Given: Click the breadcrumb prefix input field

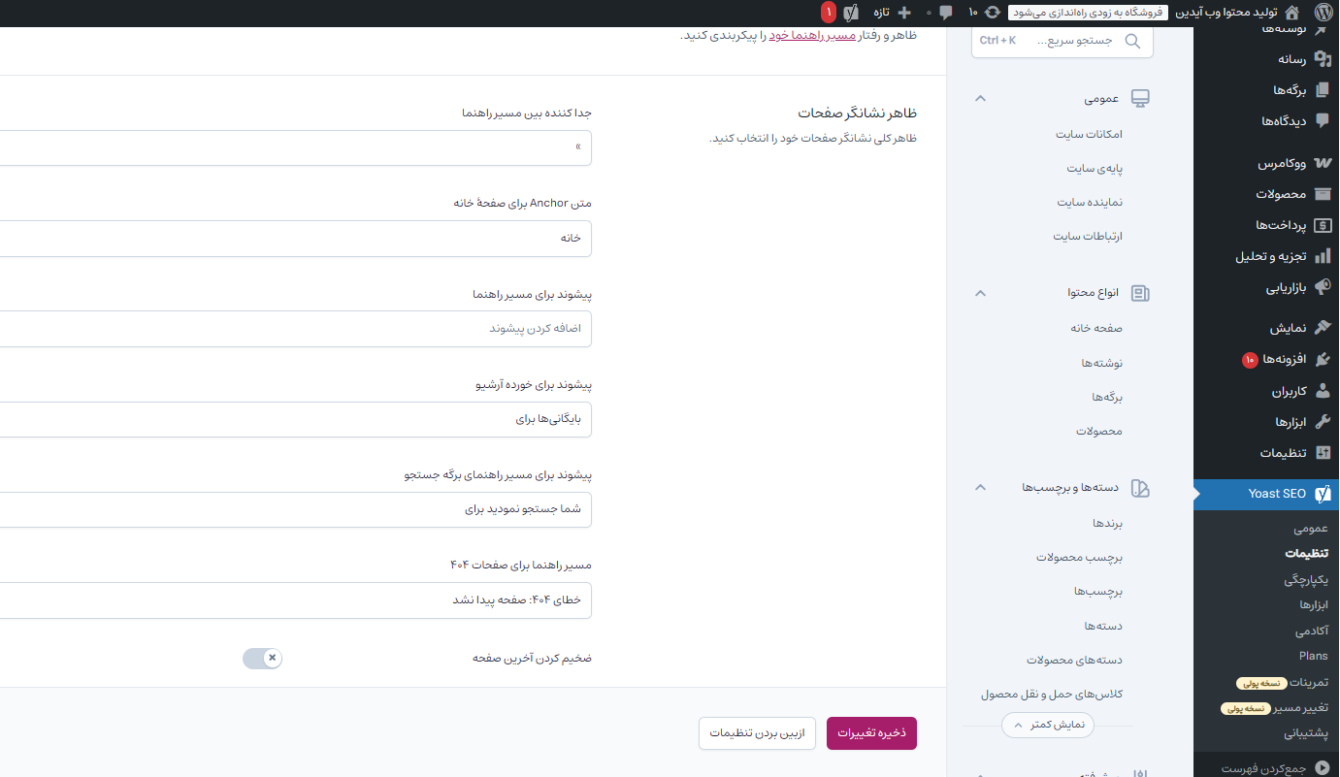Looking at the screenshot, I should [x=291, y=329].
